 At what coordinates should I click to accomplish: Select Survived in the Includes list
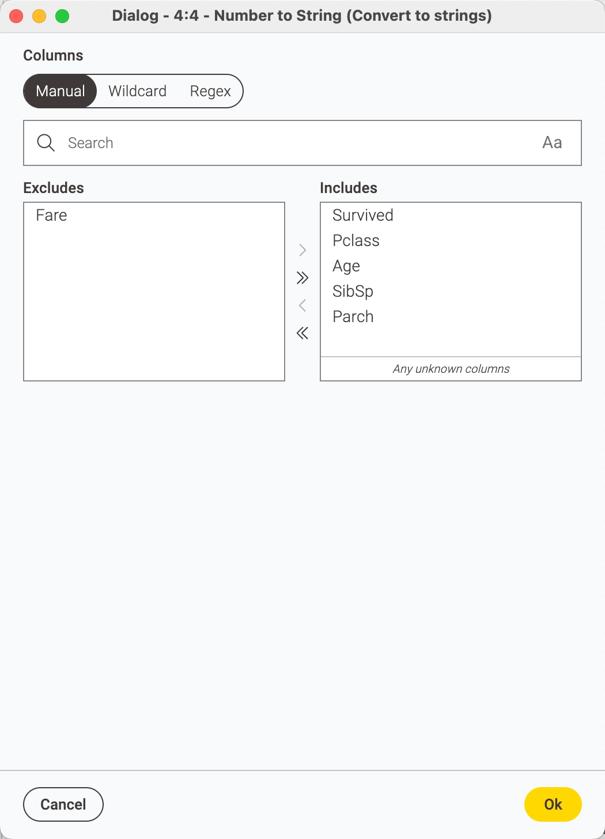click(363, 216)
